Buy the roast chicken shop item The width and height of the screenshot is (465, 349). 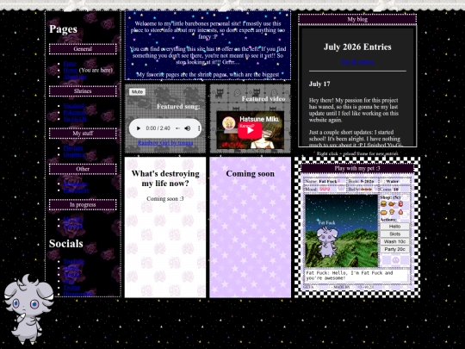[392, 204]
